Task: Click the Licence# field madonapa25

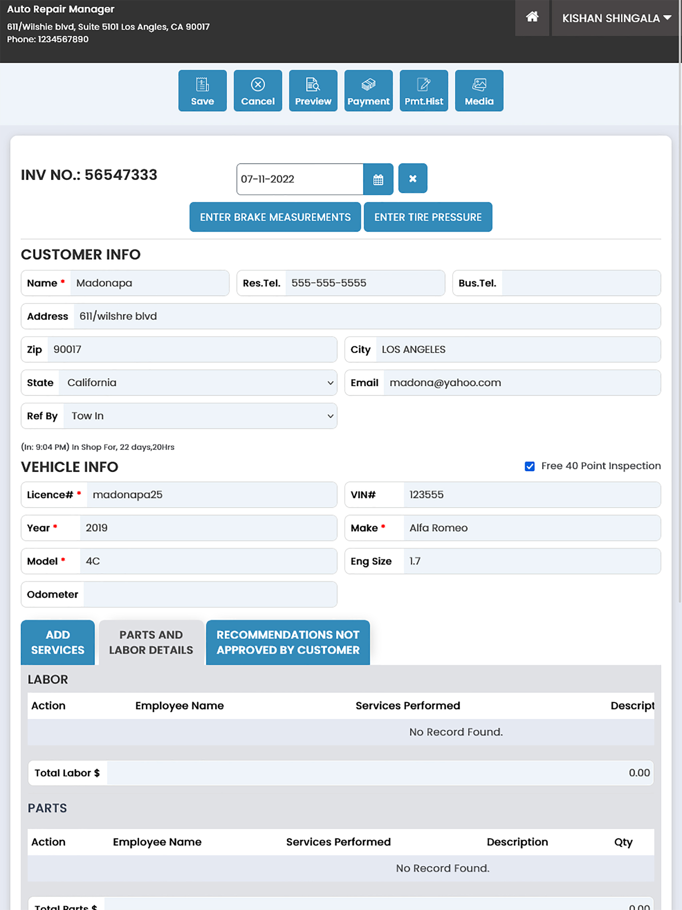Action: pos(212,495)
